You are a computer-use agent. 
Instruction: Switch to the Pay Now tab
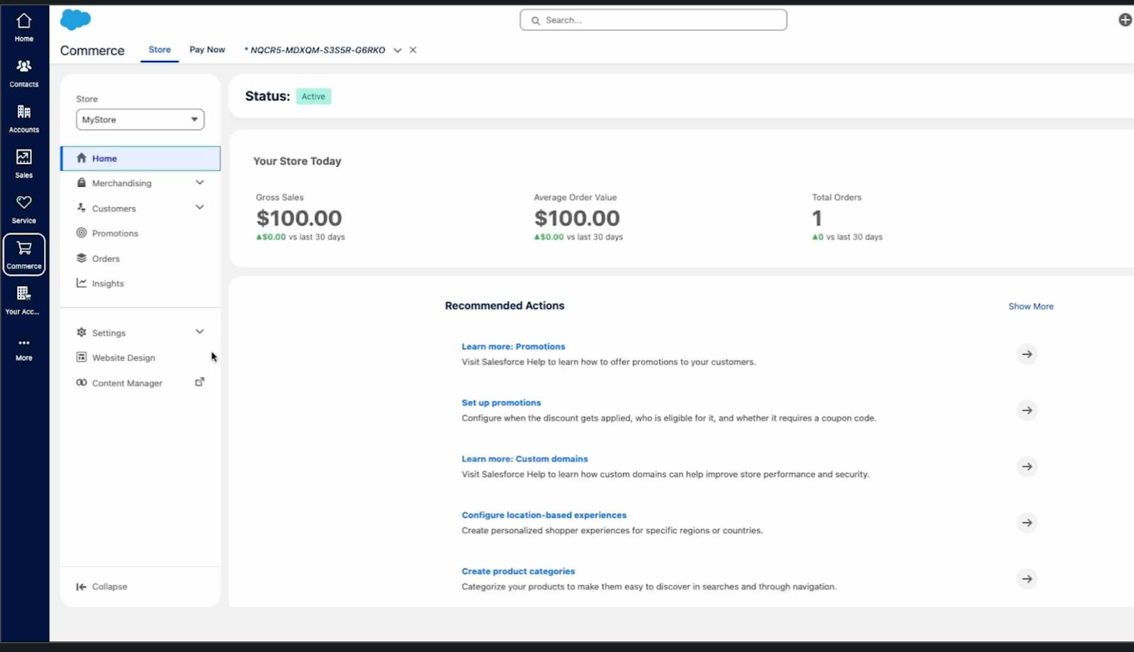[206, 50]
